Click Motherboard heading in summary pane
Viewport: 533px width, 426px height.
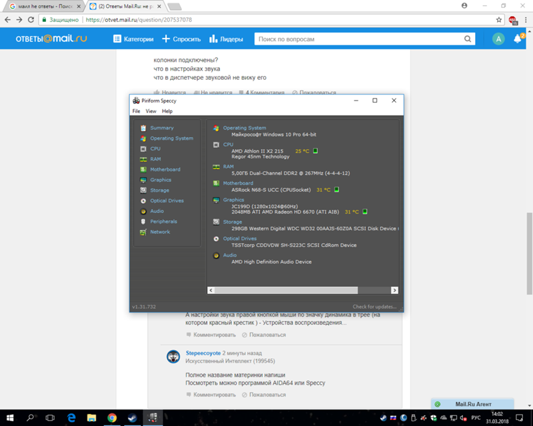click(x=238, y=183)
